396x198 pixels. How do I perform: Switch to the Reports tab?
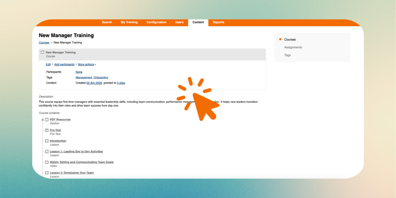[218, 23]
